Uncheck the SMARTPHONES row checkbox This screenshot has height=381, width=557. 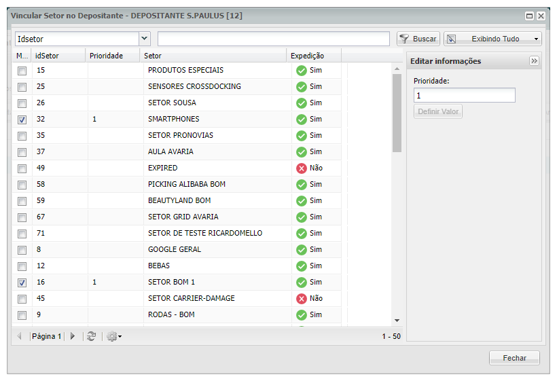click(22, 120)
